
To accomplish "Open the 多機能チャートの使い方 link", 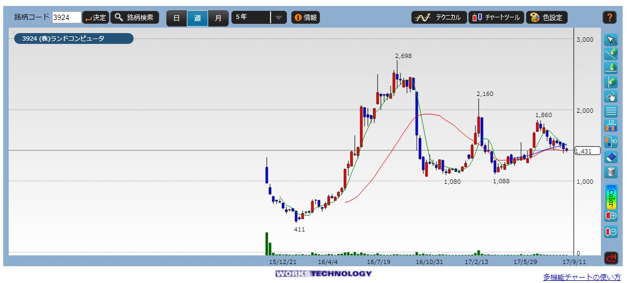I will coord(581,277).
